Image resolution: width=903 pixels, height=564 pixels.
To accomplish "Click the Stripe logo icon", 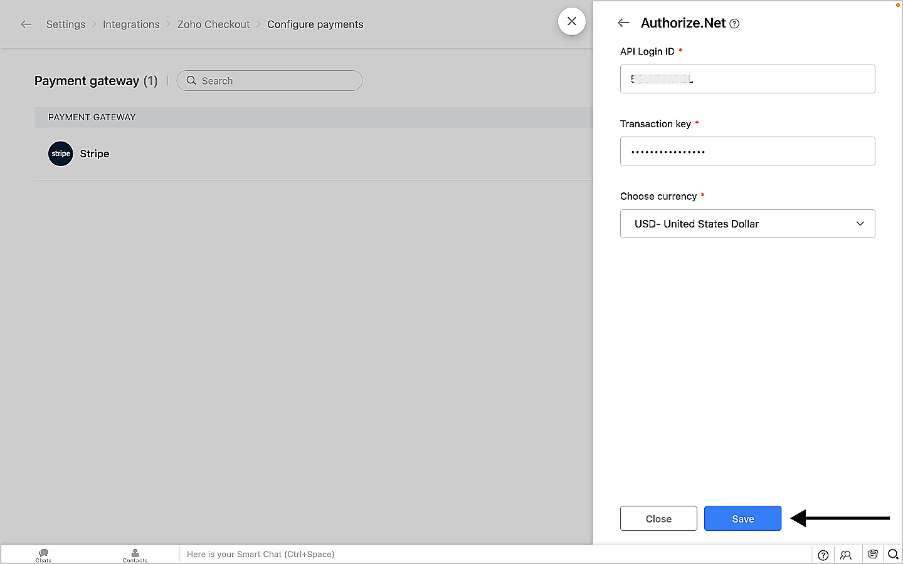I will coord(61,154).
